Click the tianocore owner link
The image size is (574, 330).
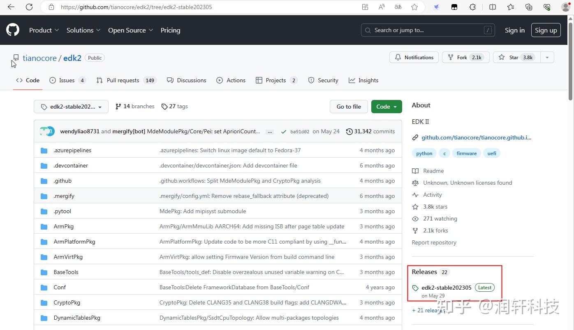click(x=39, y=58)
